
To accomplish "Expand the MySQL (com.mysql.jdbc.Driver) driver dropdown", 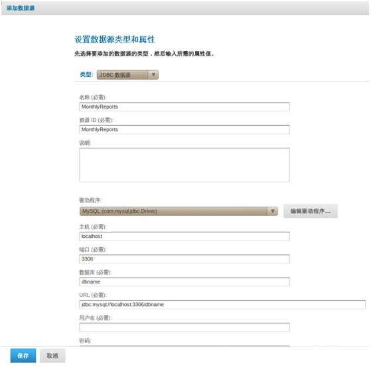I will pyautogui.click(x=179, y=211).
